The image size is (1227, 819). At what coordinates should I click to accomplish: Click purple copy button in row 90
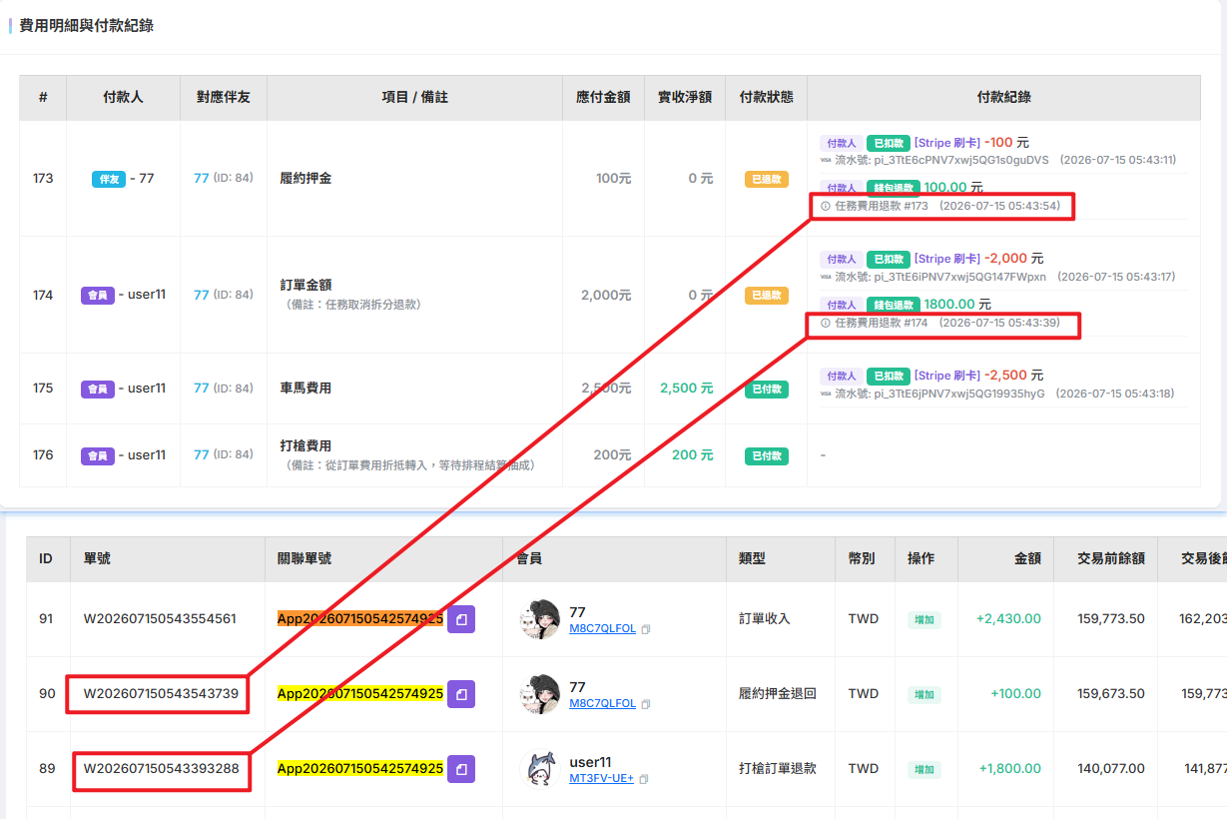(461, 694)
